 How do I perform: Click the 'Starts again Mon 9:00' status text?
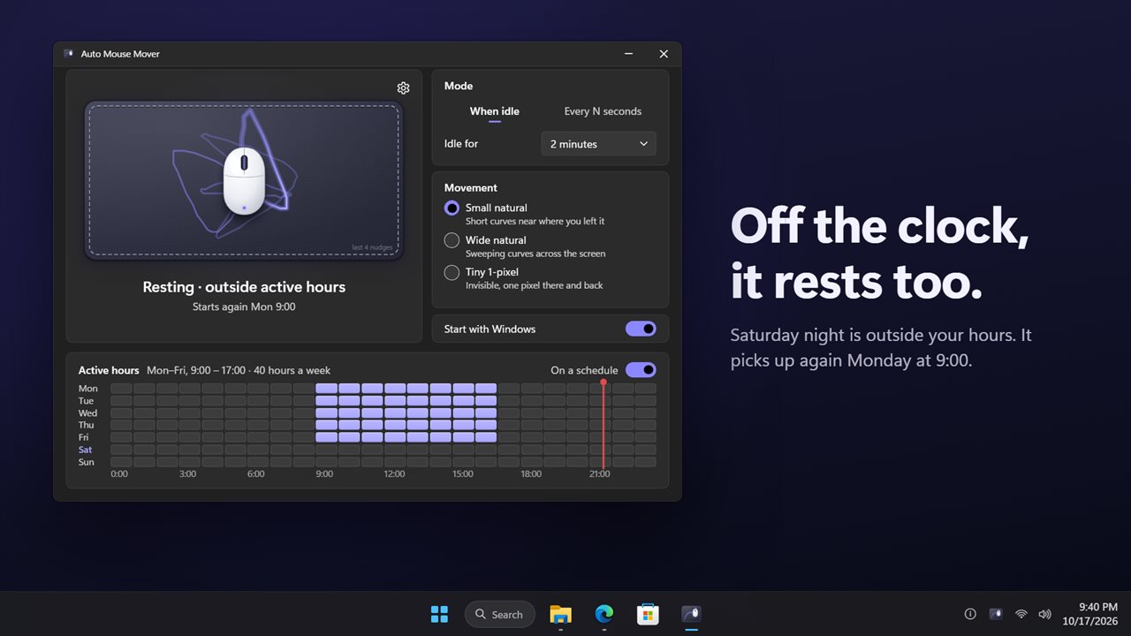point(244,307)
